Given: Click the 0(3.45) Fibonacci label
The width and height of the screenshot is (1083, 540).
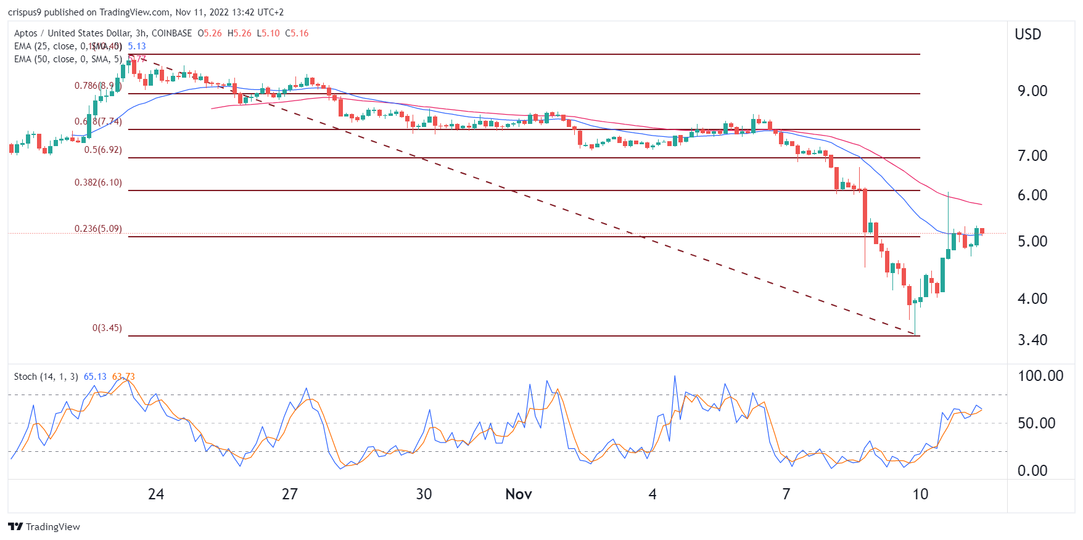Looking at the screenshot, I should 107,328.
